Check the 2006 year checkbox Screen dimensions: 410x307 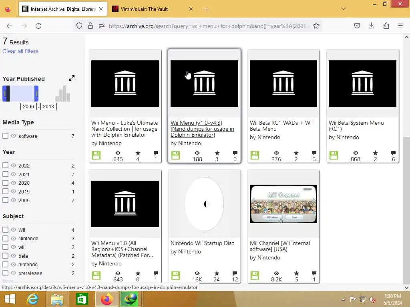click(x=6, y=200)
